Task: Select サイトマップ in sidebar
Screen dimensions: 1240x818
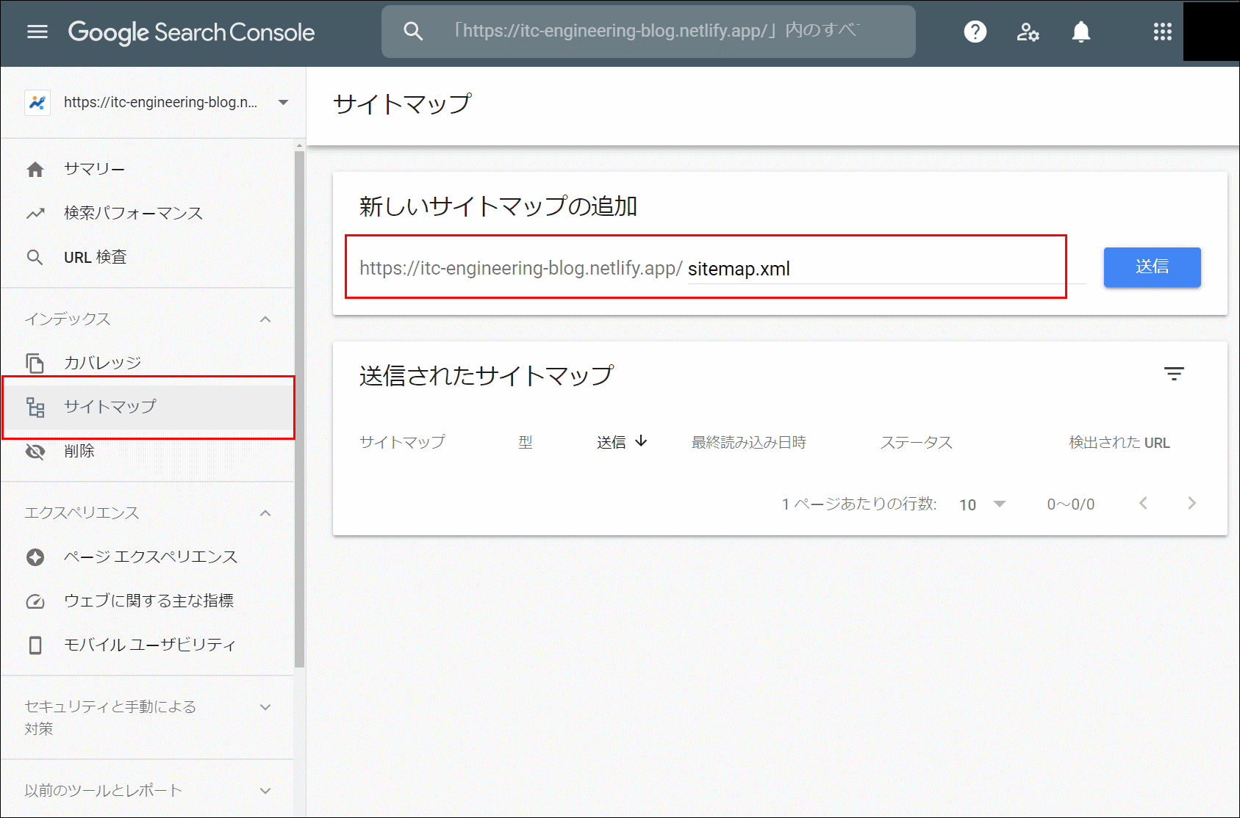Action: (x=147, y=407)
